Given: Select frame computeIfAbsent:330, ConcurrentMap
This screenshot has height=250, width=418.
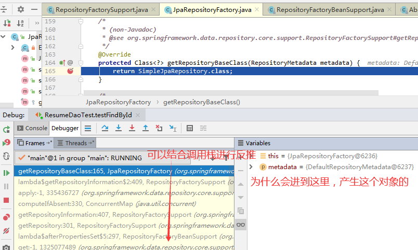Looking at the screenshot, I should click(124, 204).
